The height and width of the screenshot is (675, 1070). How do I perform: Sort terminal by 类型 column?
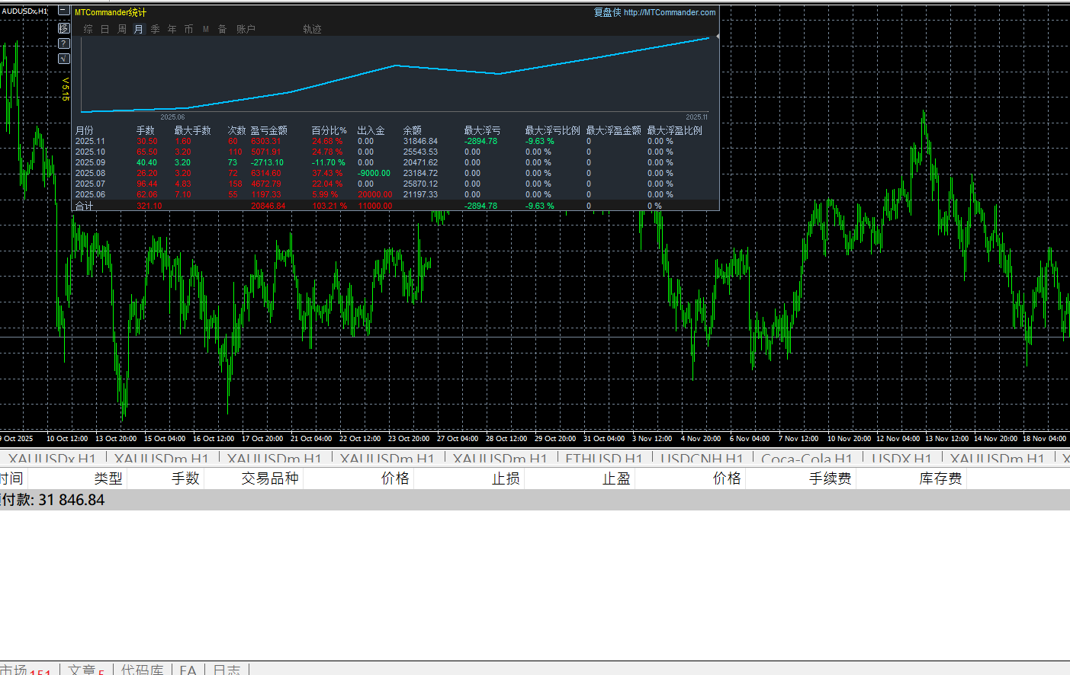[x=108, y=478]
